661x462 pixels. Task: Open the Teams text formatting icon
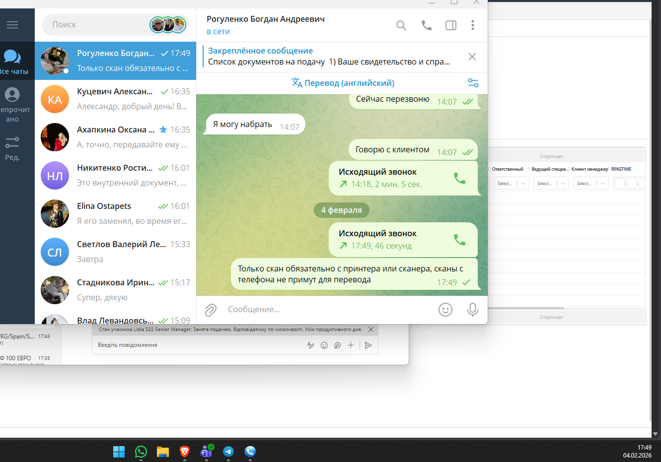click(x=311, y=345)
